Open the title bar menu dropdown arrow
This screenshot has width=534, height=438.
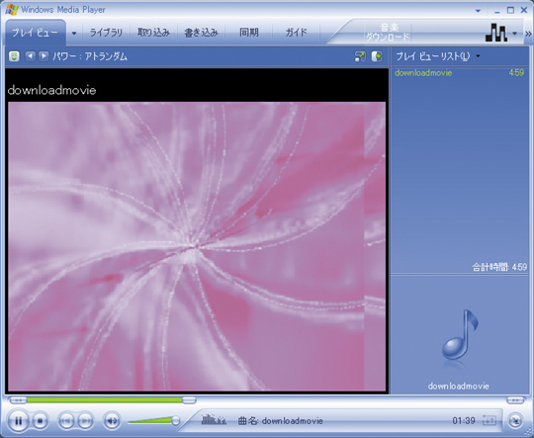[x=479, y=11]
